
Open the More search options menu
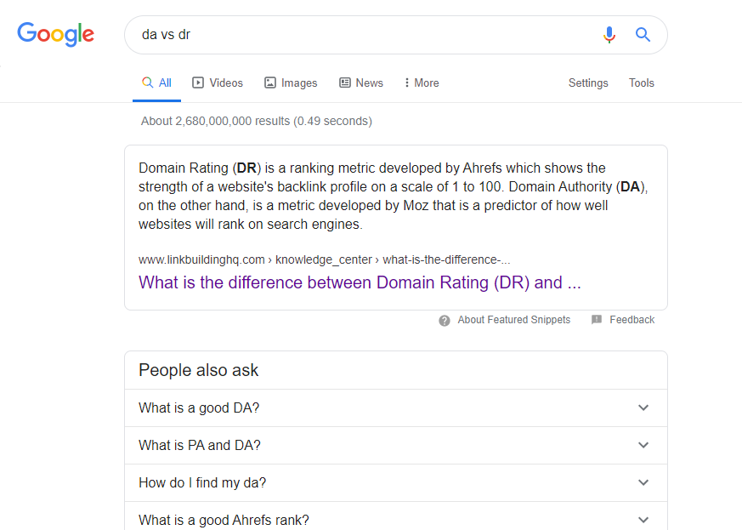pyautogui.click(x=422, y=83)
